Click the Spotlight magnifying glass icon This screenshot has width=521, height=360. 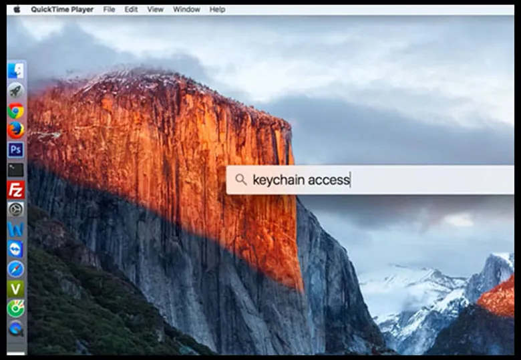tap(241, 180)
